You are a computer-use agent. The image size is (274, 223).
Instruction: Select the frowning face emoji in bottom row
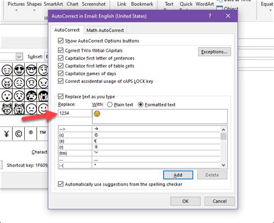click(31, 109)
